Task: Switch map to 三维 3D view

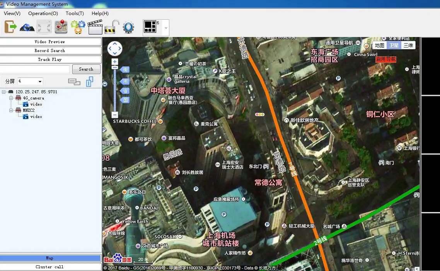Action: pos(408,45)
